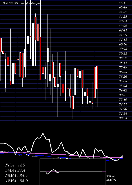Screen dimensions: 132x185
Task: Click the 40.56 price axis label
Action: point(123,44)
